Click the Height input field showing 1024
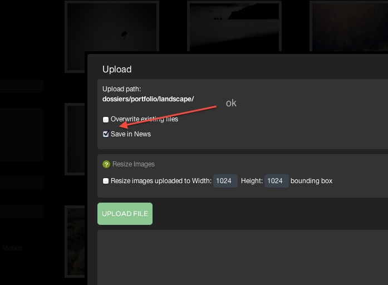This screenshot has height=285, width=388. (277, 181)
